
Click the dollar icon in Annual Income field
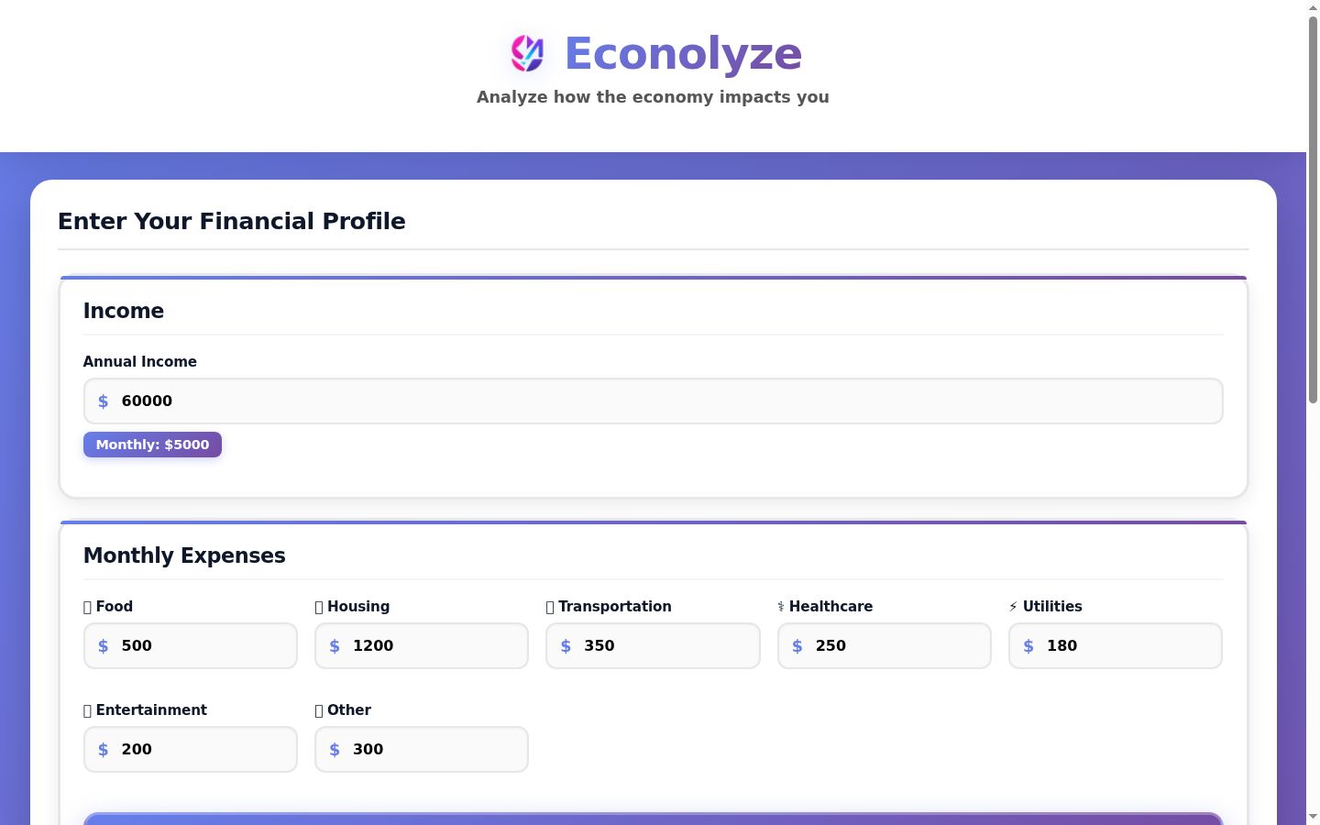[104, 401]
